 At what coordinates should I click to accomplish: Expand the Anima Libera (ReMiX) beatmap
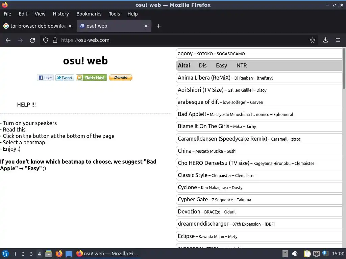pyautogui.click(x=259, y=78)
